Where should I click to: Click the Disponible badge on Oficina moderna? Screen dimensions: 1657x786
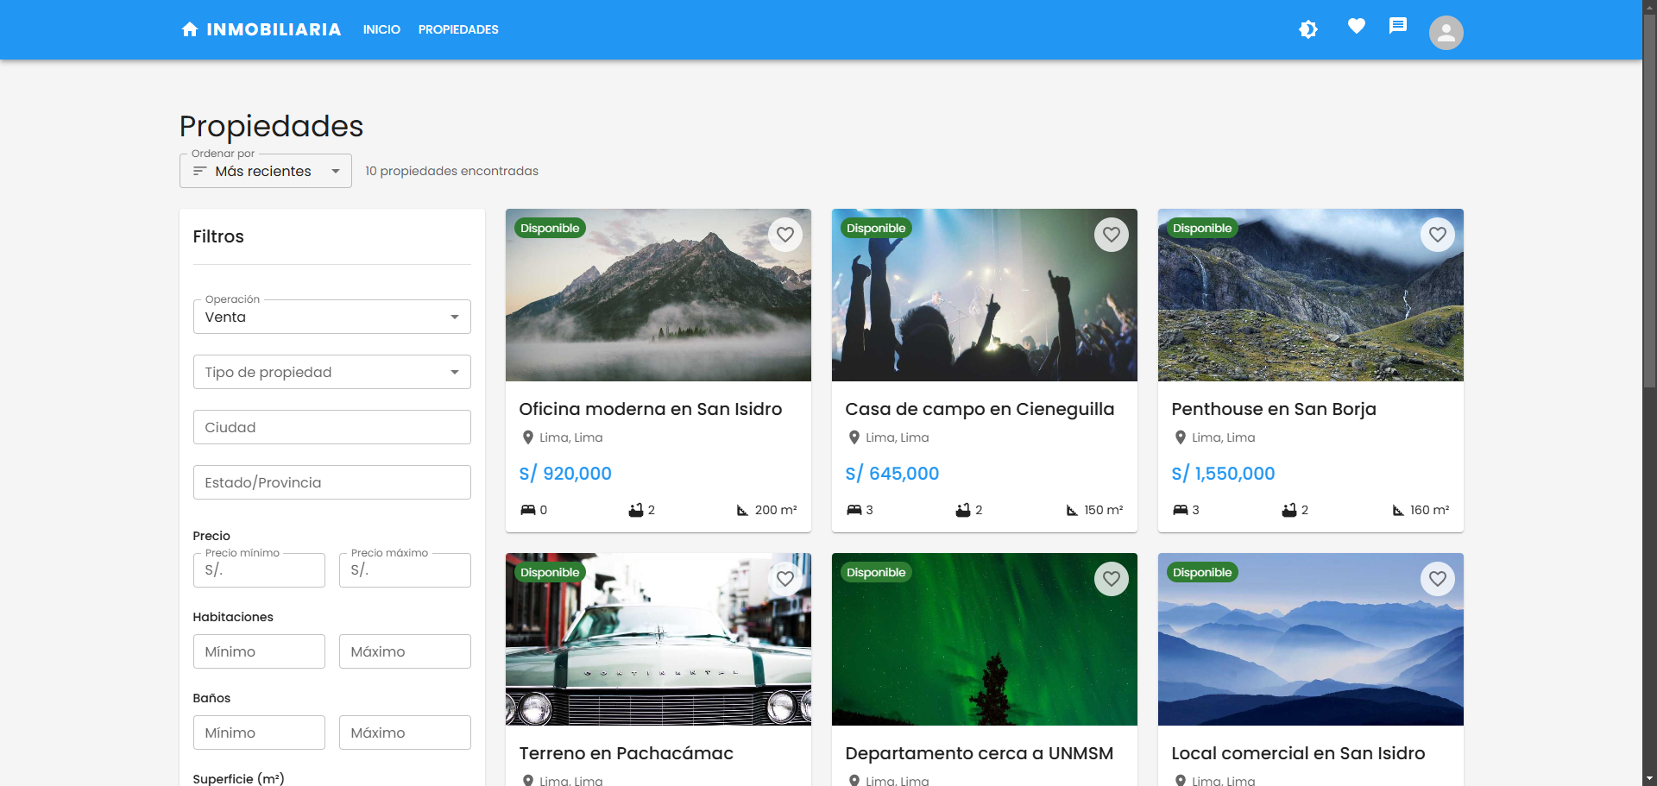pyautogui.click(x=550, y=228)
